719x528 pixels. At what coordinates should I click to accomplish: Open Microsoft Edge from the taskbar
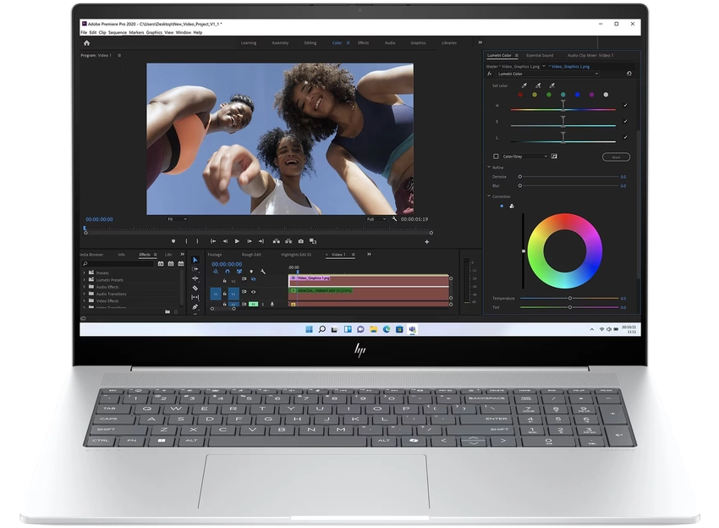387,329
